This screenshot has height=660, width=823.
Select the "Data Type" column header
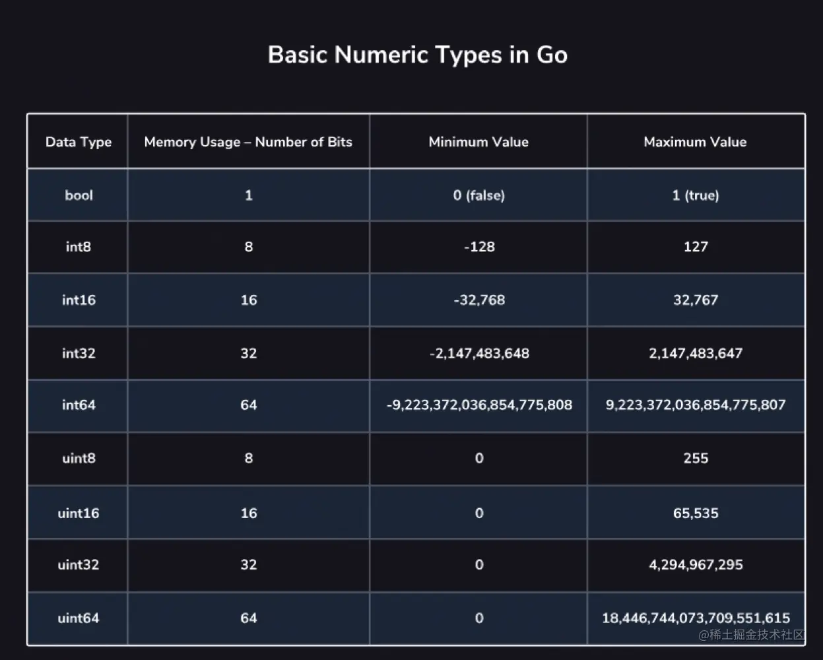[78, 142]
